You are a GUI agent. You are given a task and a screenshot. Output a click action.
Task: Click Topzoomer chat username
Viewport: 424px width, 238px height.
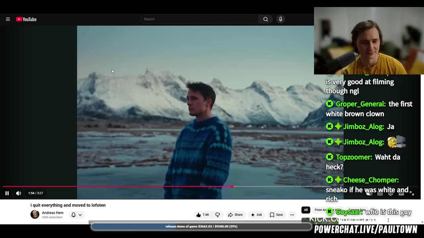354,157
